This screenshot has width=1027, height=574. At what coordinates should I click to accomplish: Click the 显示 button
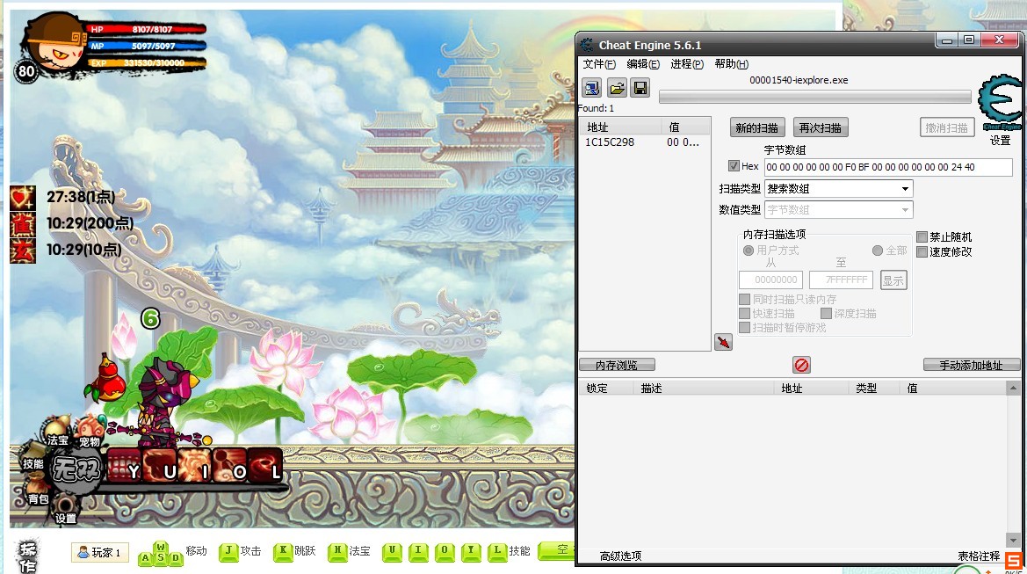click(x=893, y=280)
